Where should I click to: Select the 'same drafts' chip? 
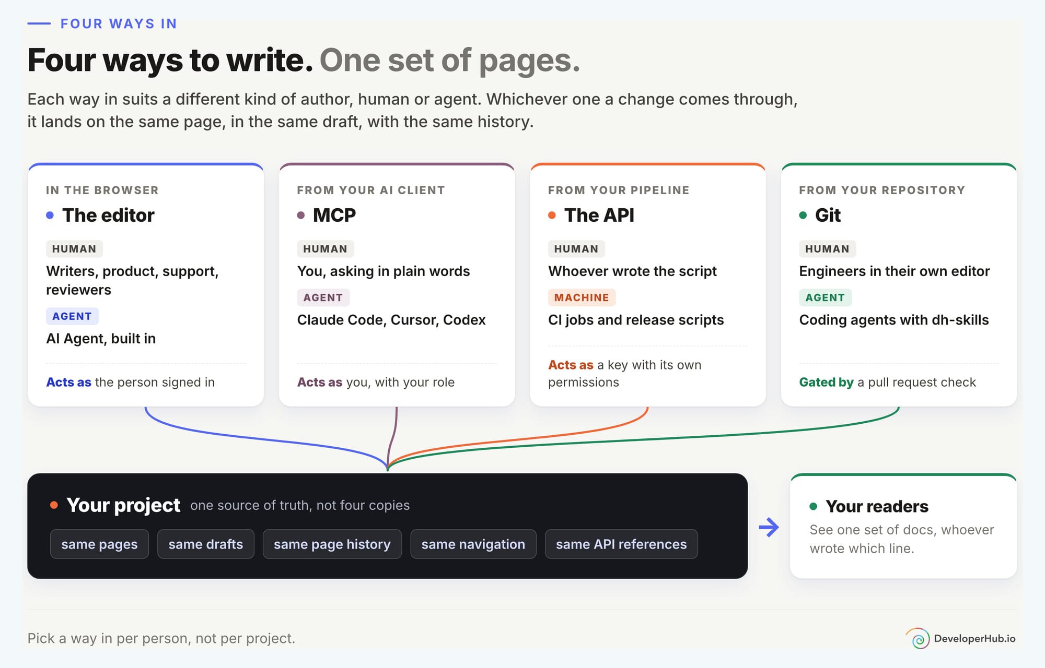(206, 544)
